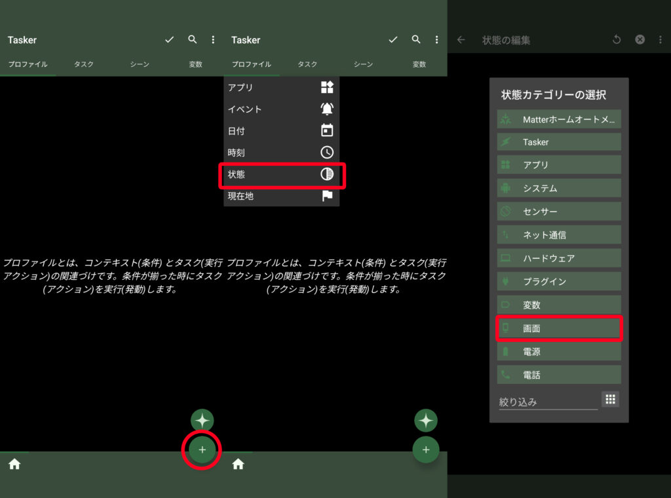This screenshot has width=671, height=498.
Task: Click the flag icon beside 現在地
Action: [326, 196]
